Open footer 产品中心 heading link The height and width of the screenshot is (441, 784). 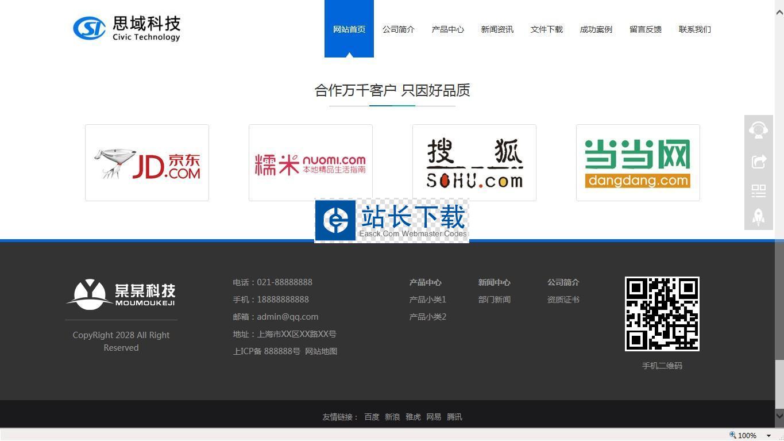coord(426,282)
